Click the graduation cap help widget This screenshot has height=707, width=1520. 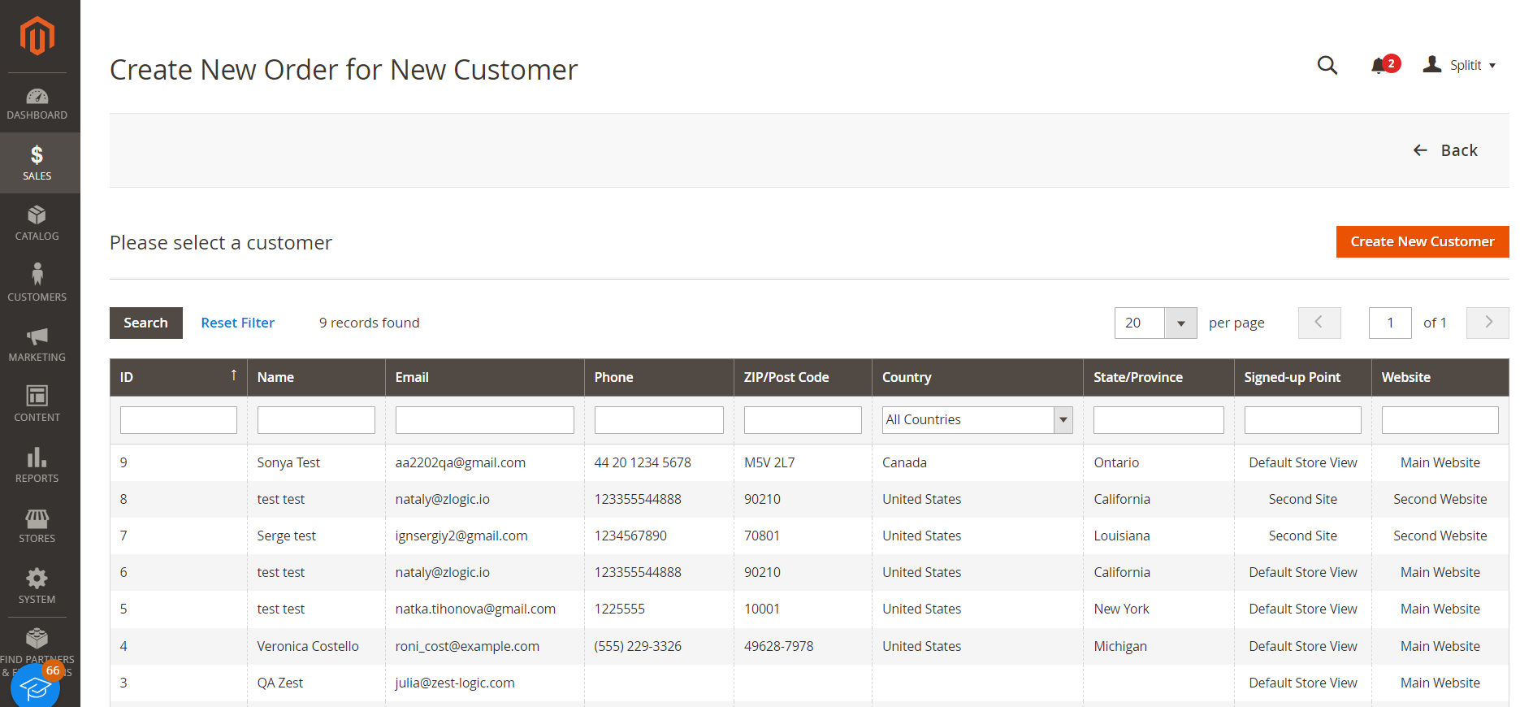coord(36,687)
